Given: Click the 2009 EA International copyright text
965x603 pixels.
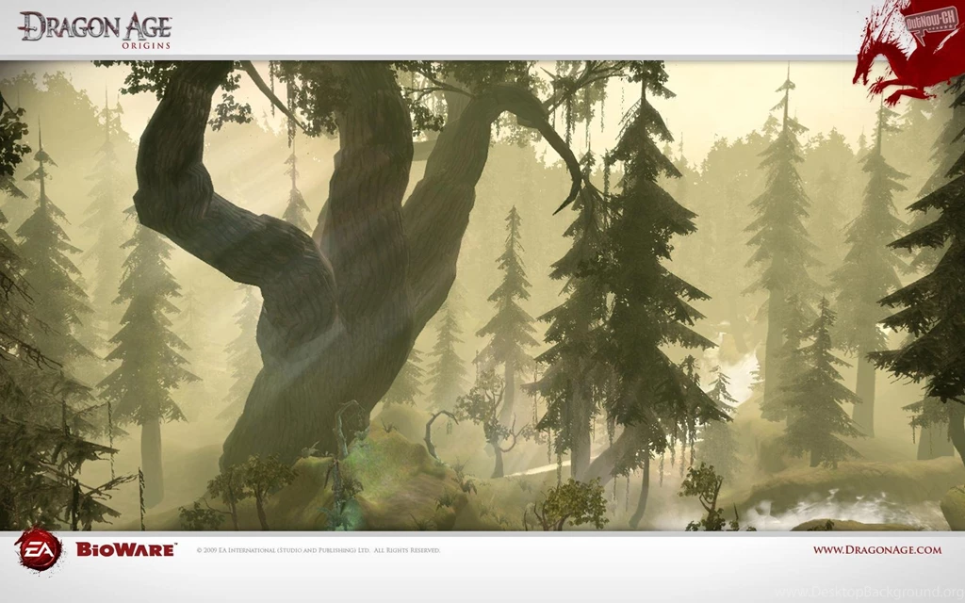Looking at the screenshot, I should [x=319, y=550].
